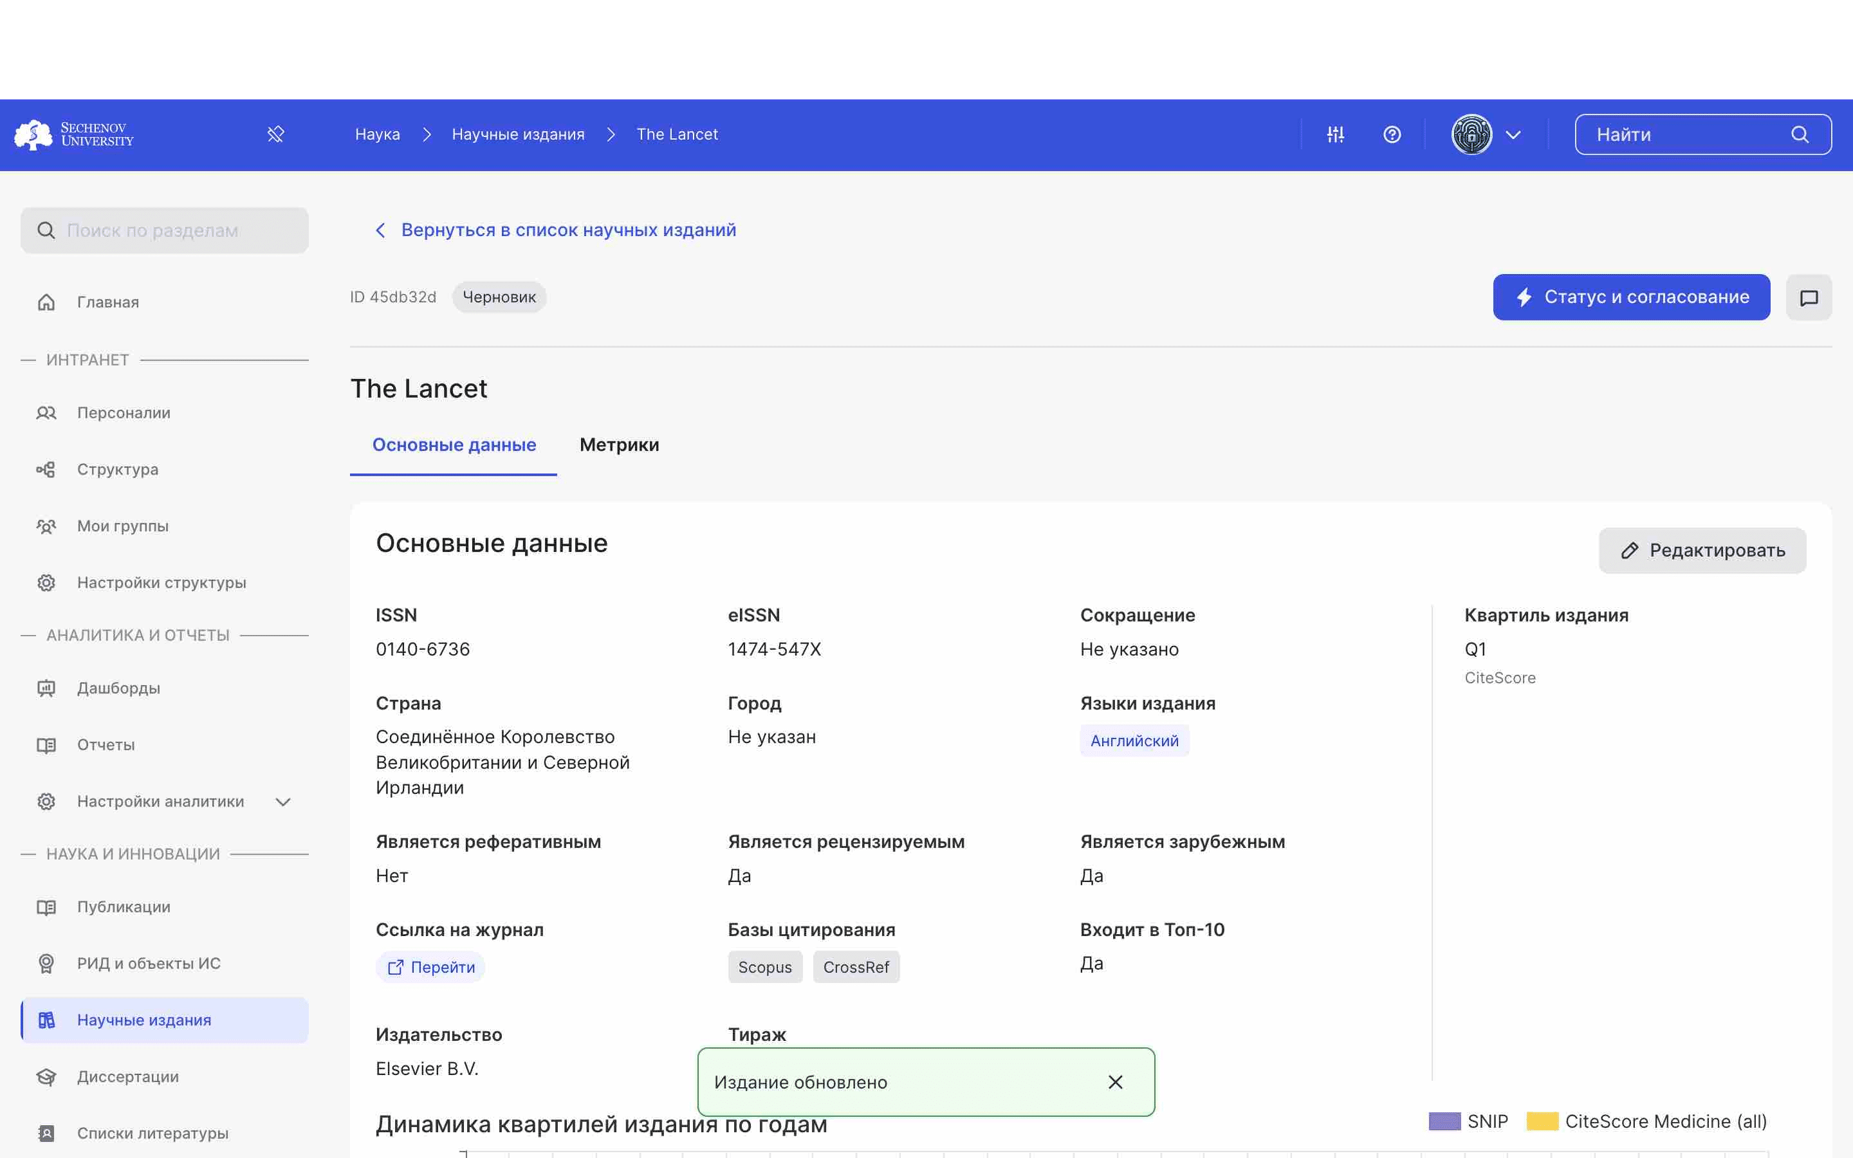Toggle CiteScore Medicine (all) legend swatch
The width and height of the screenshot is (1853, 1158).
click(x=1542, y=1121)
